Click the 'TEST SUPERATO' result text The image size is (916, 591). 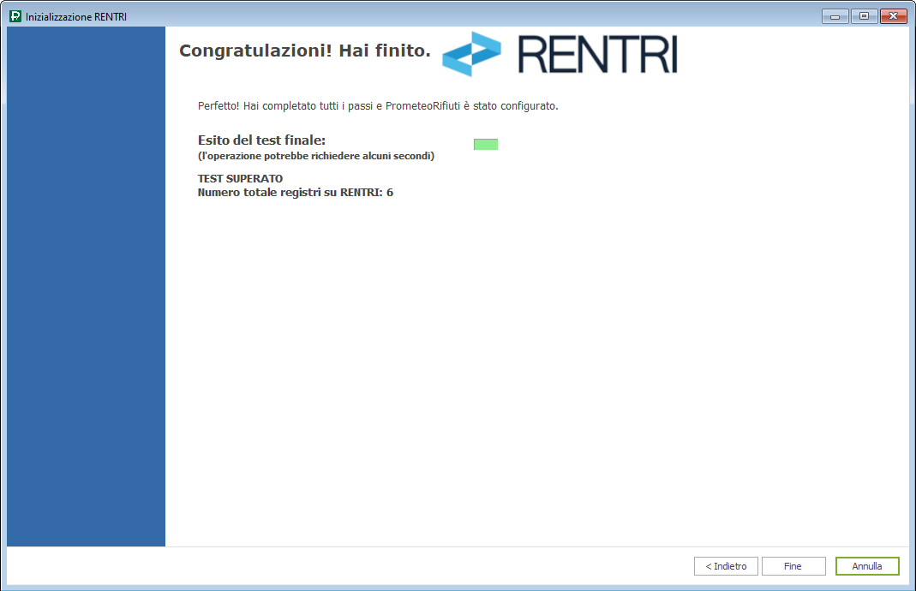point(240,178)
